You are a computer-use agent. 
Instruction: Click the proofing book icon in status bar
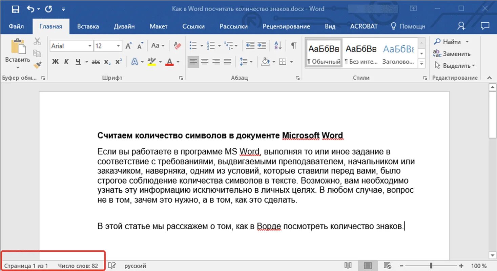tap(112, 266)
